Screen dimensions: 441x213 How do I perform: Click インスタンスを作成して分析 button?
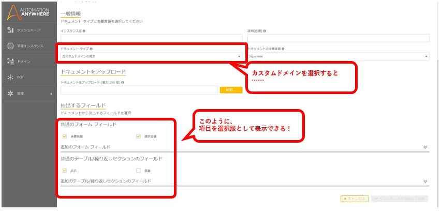tap(400, 199)
